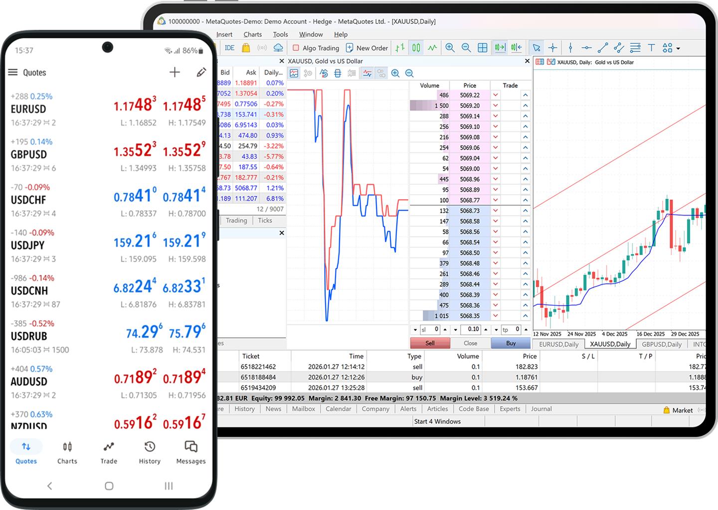Tap the pencil edit icon in Quotes
The width and height of the screenshot is (718, 510).
pyautogui.click(x=201, y=73)
